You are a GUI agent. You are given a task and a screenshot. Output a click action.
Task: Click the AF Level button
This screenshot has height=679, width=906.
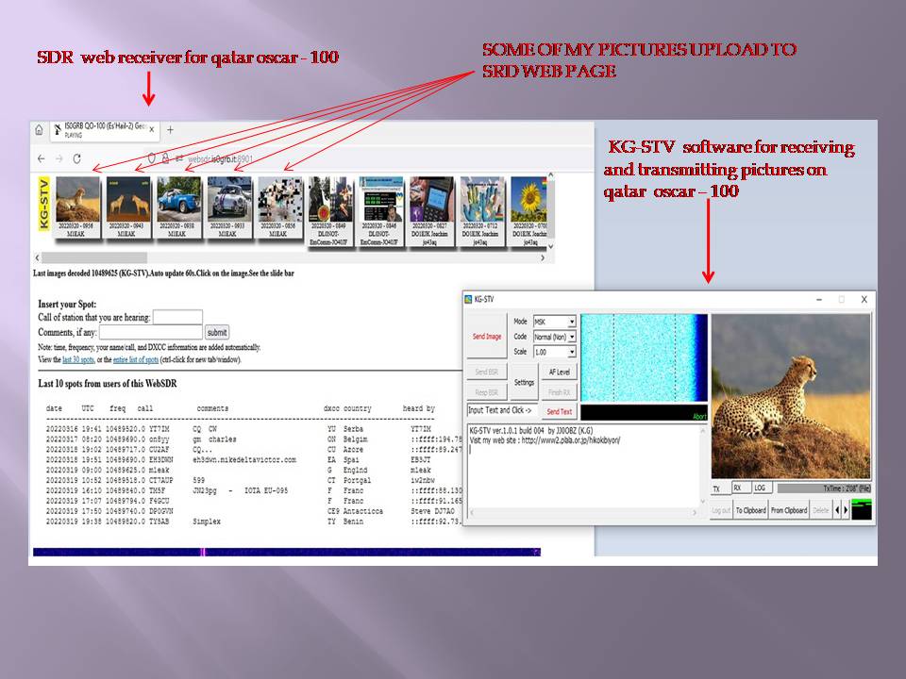pyautogui.click(x=560, y=372)
